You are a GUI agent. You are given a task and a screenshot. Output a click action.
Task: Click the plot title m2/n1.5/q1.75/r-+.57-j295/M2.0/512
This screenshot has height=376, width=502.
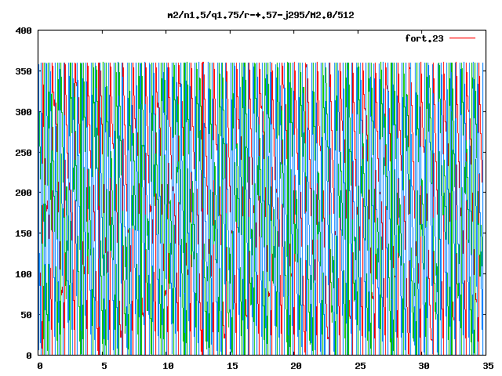260,15
